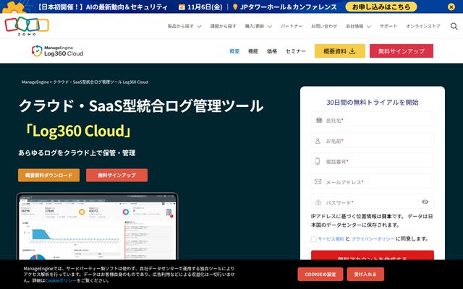
Task: Switch to 機能 tab
Action: click(253, 51)
